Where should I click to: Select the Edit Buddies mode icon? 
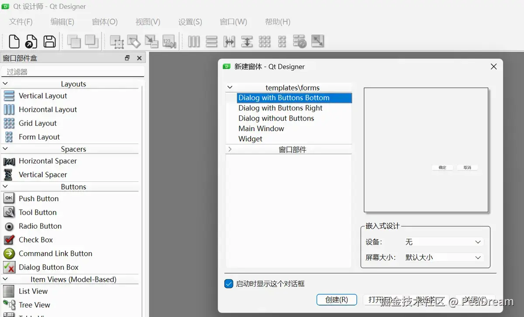click(152, 42)
